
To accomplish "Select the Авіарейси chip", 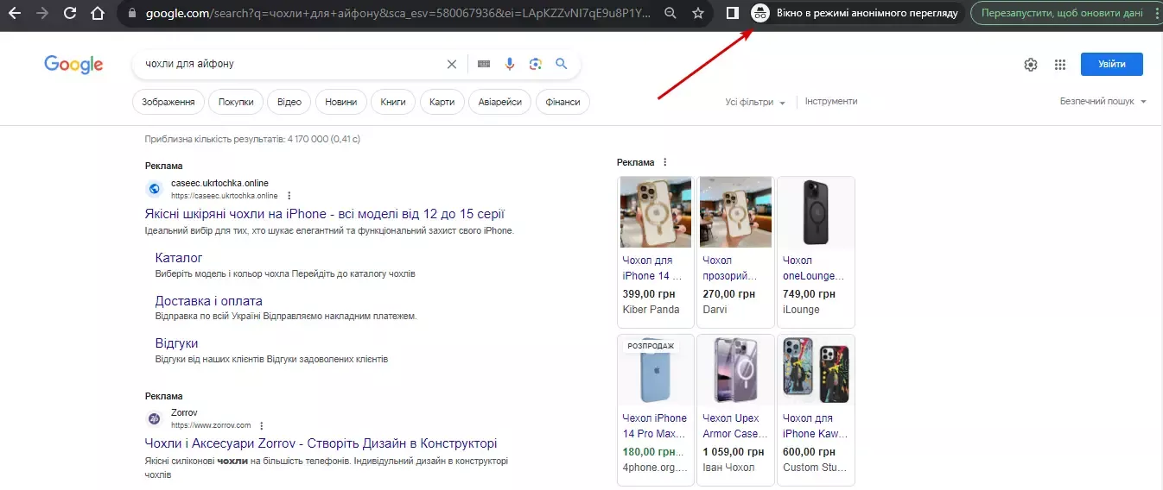I will [x=500, y=102].
